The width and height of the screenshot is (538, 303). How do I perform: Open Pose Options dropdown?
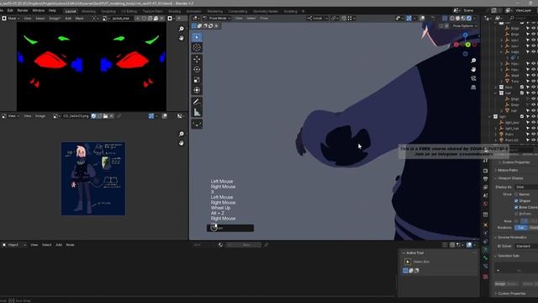pos(465,26)
